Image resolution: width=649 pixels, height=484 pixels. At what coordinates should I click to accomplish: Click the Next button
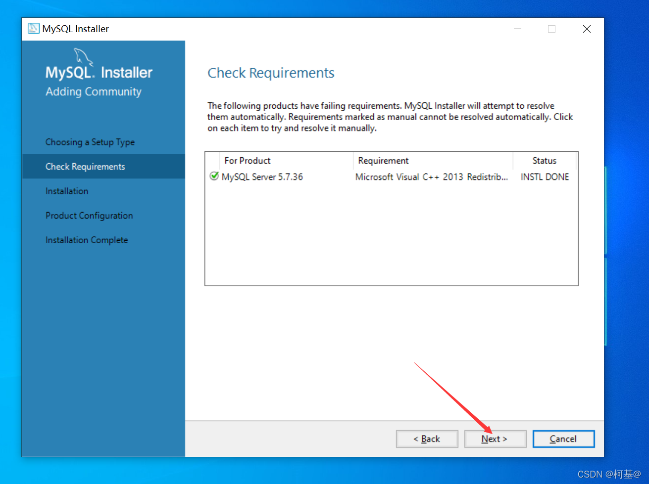coord(495,439)
